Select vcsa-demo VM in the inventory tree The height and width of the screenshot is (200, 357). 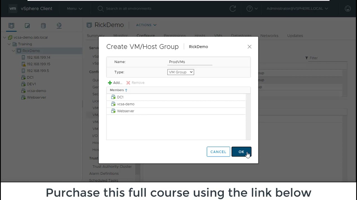click(x=36, y=91)
